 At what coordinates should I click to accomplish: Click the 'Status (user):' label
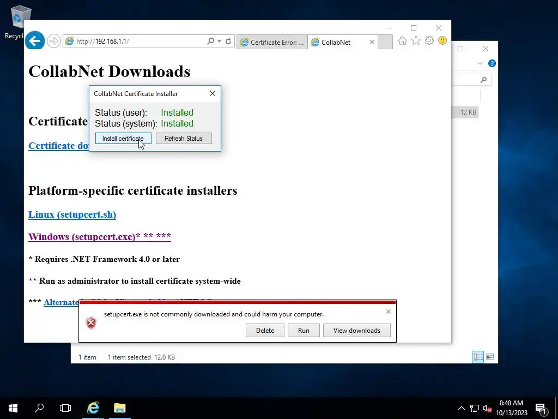point(121,112)
